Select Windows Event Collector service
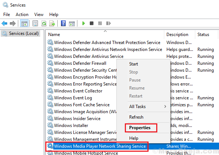 78,91
